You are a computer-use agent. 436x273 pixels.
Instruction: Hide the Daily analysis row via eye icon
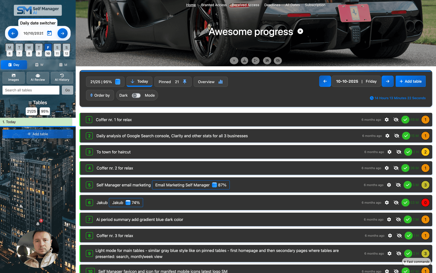pyautogui.click(x=397, y=136)
